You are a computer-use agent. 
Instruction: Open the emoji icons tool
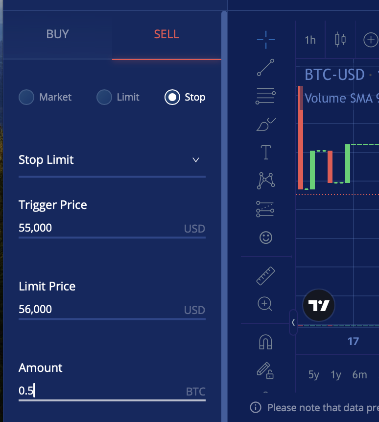pyautogui.click(x=266, y=237)
